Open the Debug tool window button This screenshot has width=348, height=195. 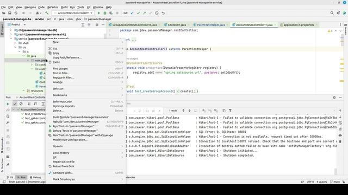35,177
